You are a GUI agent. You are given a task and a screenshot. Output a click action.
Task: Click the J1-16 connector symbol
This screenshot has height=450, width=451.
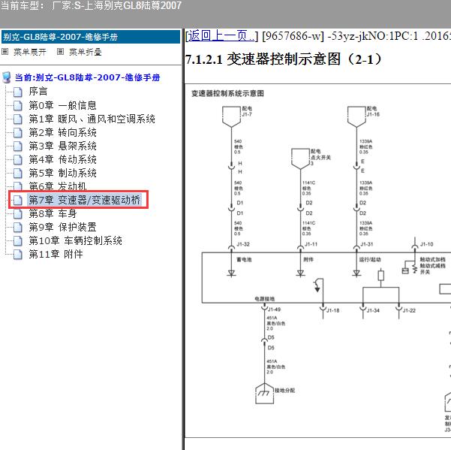(356, 116)
